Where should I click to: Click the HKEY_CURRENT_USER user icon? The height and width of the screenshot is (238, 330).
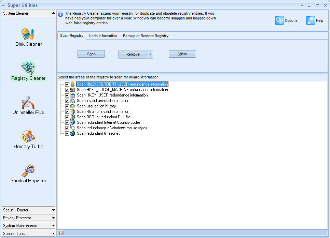coord(72,84)
